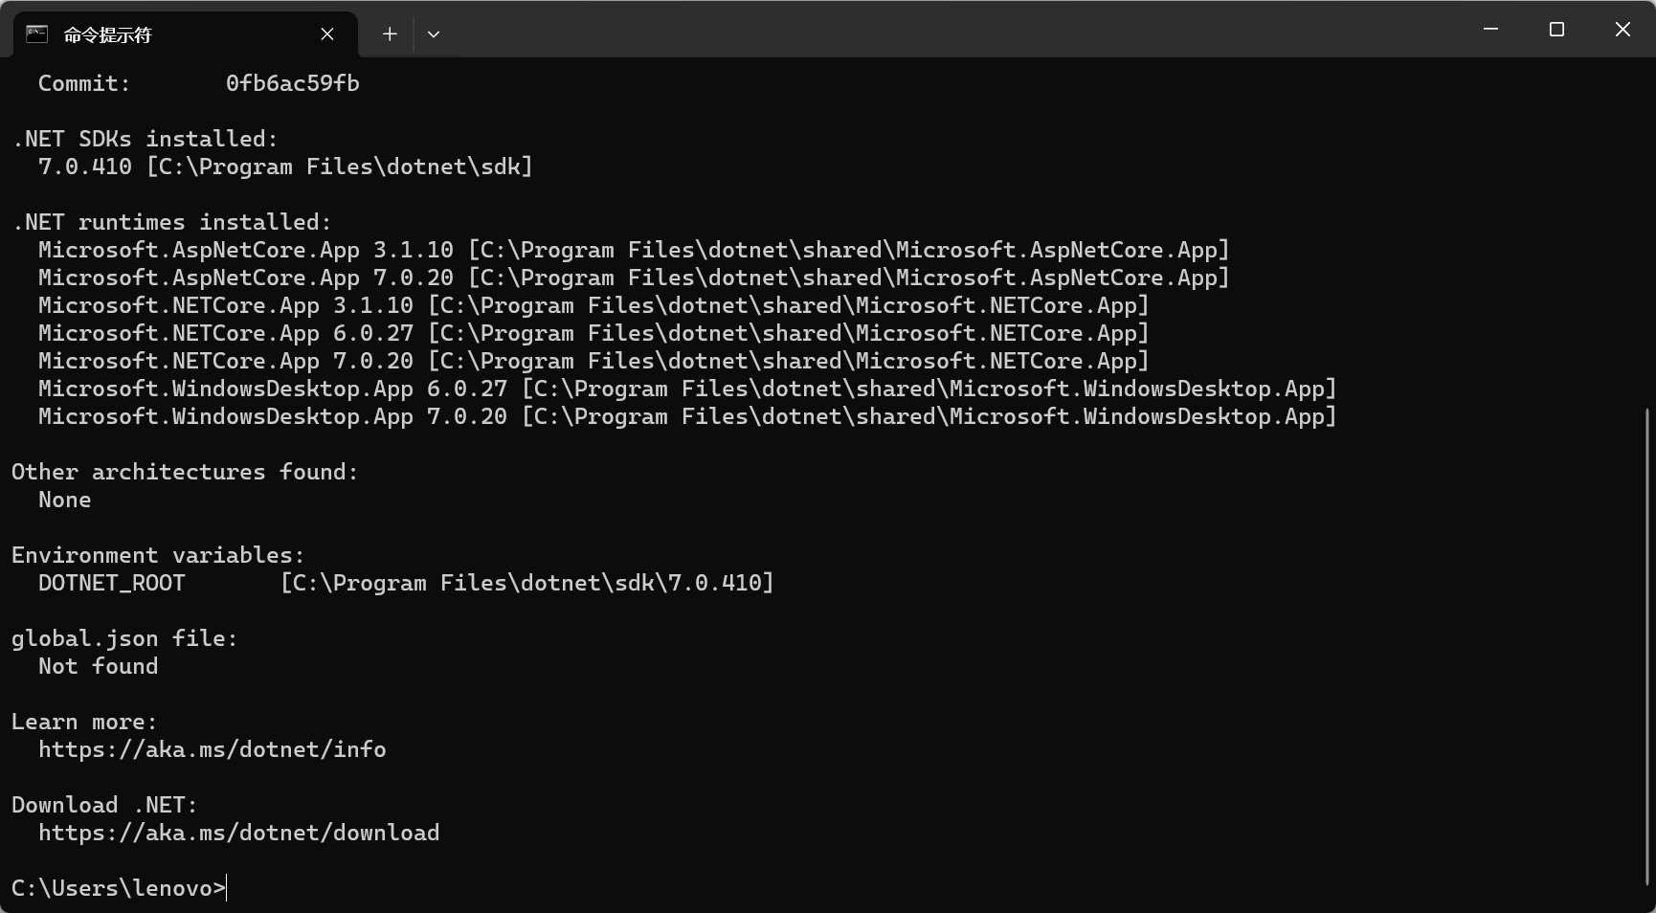Open a new tab with the plus icon
This screenshot has width=1656, height=913.
[x=390, y=34]
